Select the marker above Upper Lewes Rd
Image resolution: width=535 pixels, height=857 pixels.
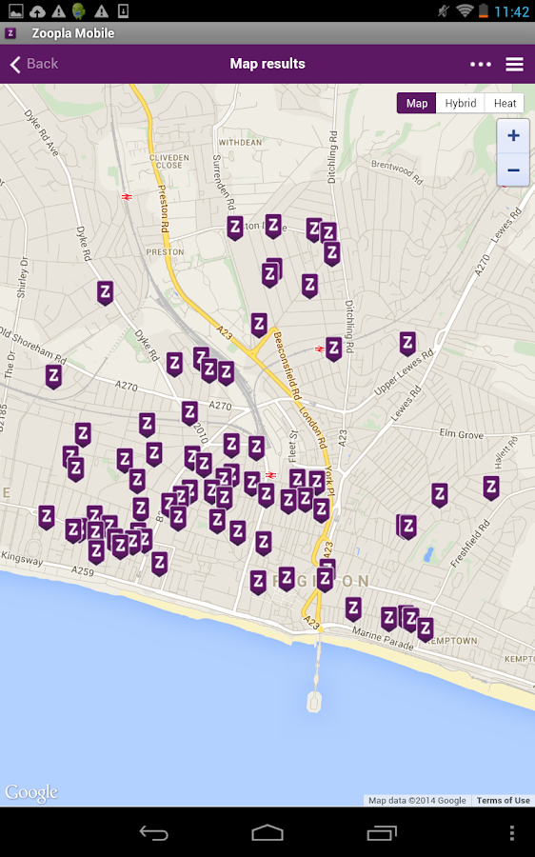tap(407, 344)
